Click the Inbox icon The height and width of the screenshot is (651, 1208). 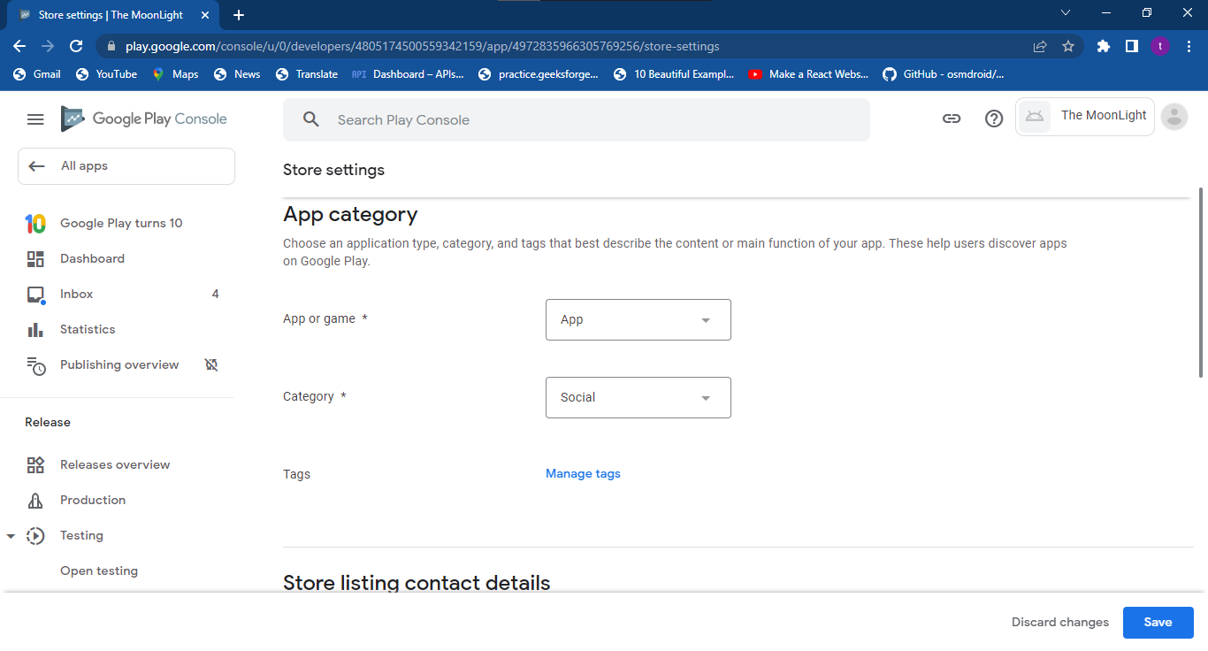coord(35,295)
